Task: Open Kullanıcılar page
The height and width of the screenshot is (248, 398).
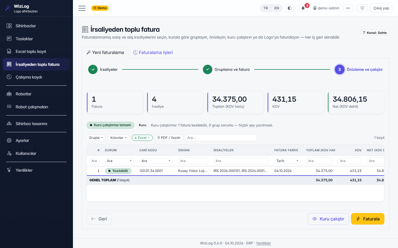Action: [36, 153]
